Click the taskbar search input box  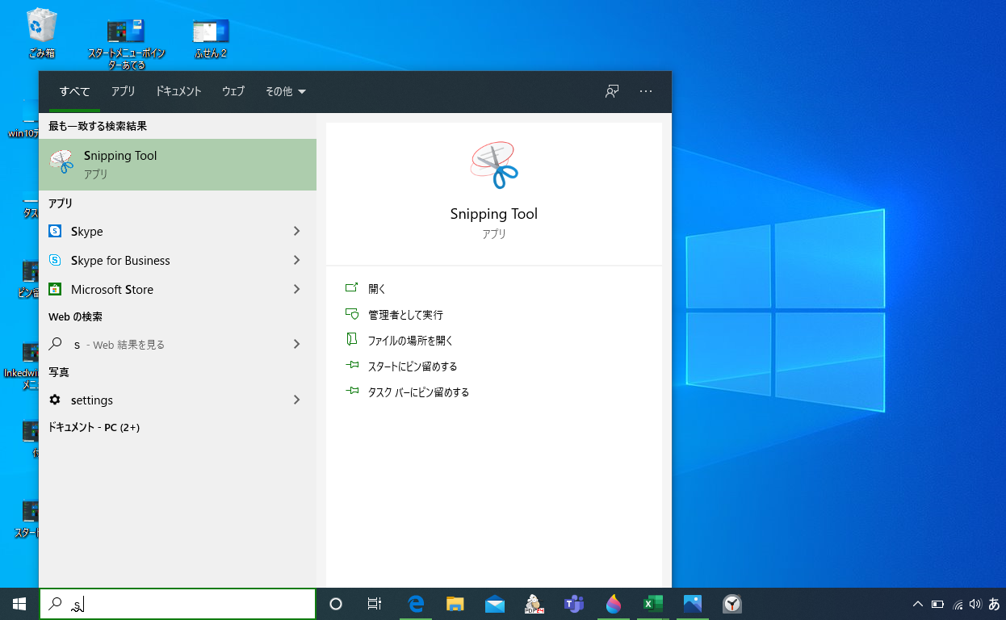click(x=178, y=604)
